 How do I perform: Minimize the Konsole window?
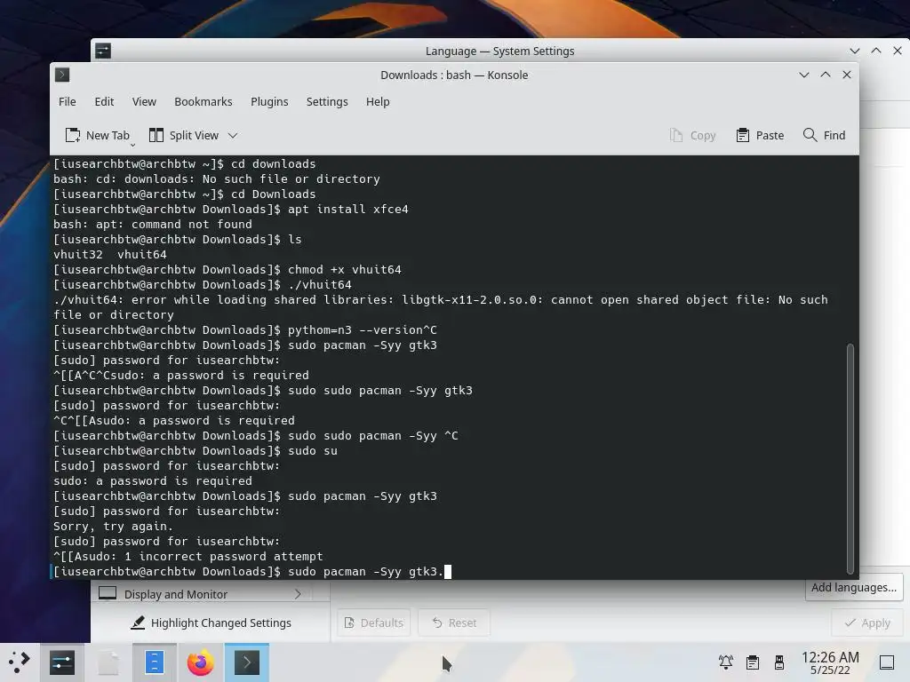pos(803,75)
